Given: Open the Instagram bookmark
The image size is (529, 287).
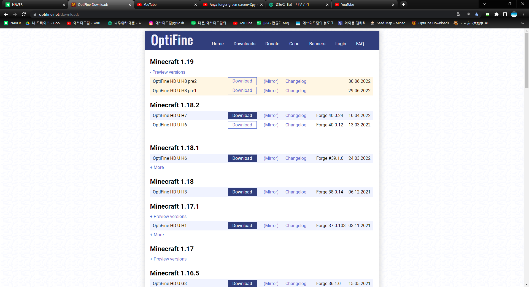Looking at the screenshot, I should pos(168,23).
